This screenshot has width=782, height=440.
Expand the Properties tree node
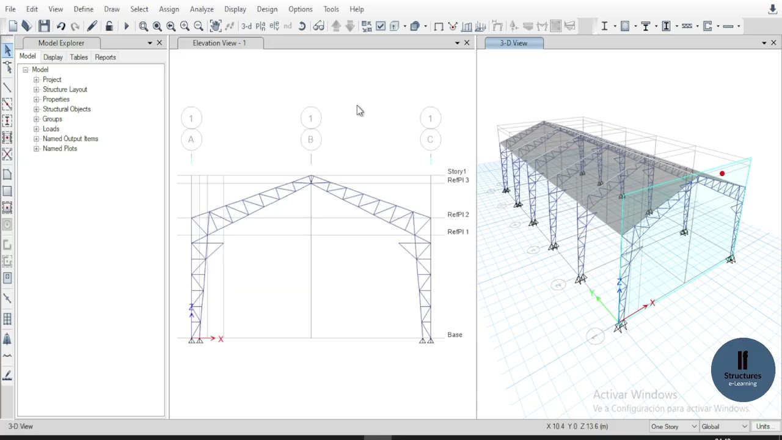point(36,99)
